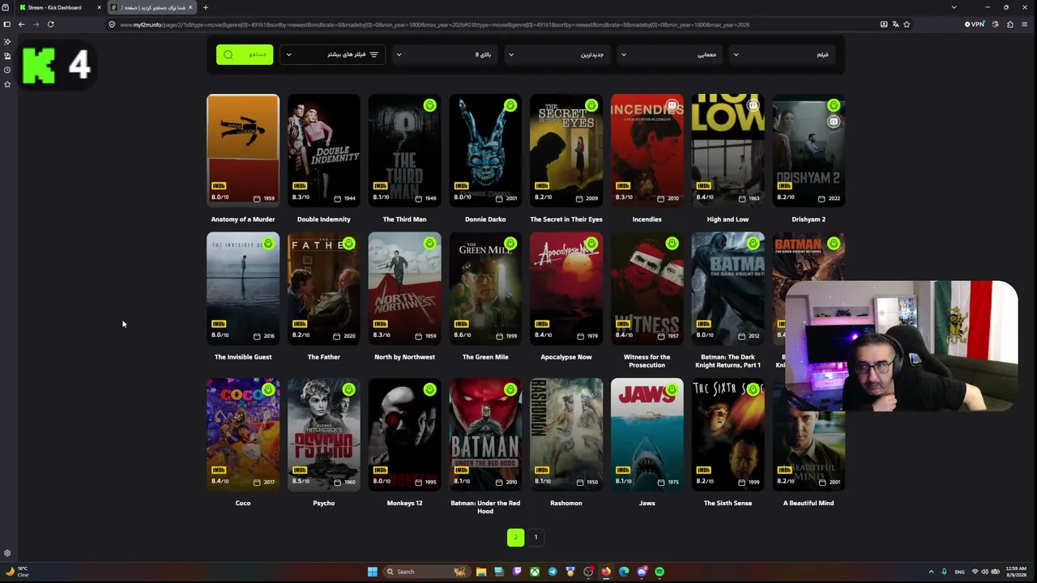Click the North by Northwest title
The width and height of the screenshot is (1037, 583).
(x=404, y=357)
